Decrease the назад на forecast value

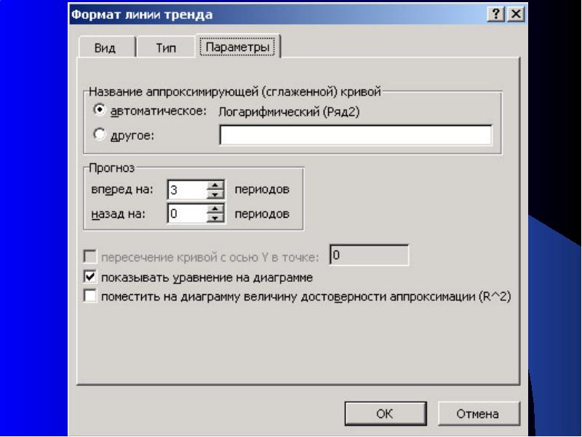(215, 218)
